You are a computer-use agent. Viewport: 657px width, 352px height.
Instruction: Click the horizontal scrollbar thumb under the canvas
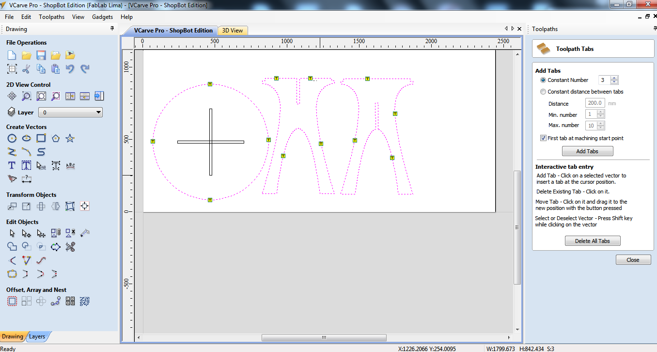coord(324,338)
